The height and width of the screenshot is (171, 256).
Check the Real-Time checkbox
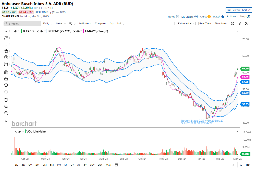point(197,24)
